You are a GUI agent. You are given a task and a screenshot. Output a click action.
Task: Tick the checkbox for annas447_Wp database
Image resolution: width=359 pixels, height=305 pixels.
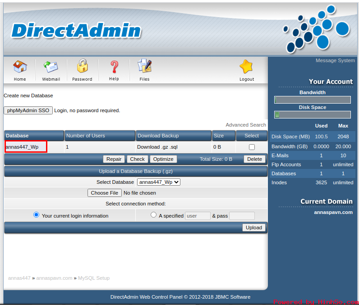click(x=252, y=147)
